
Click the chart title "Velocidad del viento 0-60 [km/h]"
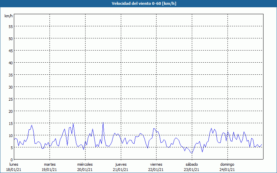coord(144,3)
